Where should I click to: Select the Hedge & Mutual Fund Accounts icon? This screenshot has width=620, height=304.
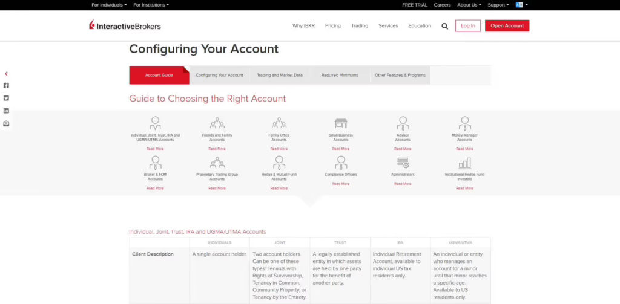point(279,162)
